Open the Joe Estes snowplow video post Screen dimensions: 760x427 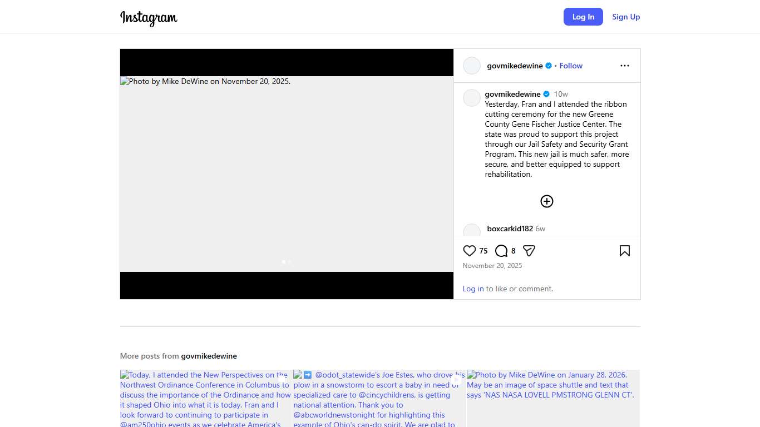(379, 398)
